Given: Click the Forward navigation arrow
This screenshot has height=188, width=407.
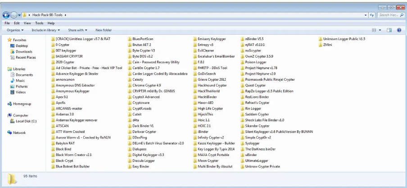Looking at the screenshot, I should [x=14, y=15].
